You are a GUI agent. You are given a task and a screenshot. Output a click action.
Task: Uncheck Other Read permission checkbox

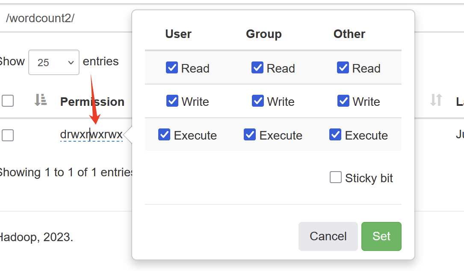[x=343, y=67]
